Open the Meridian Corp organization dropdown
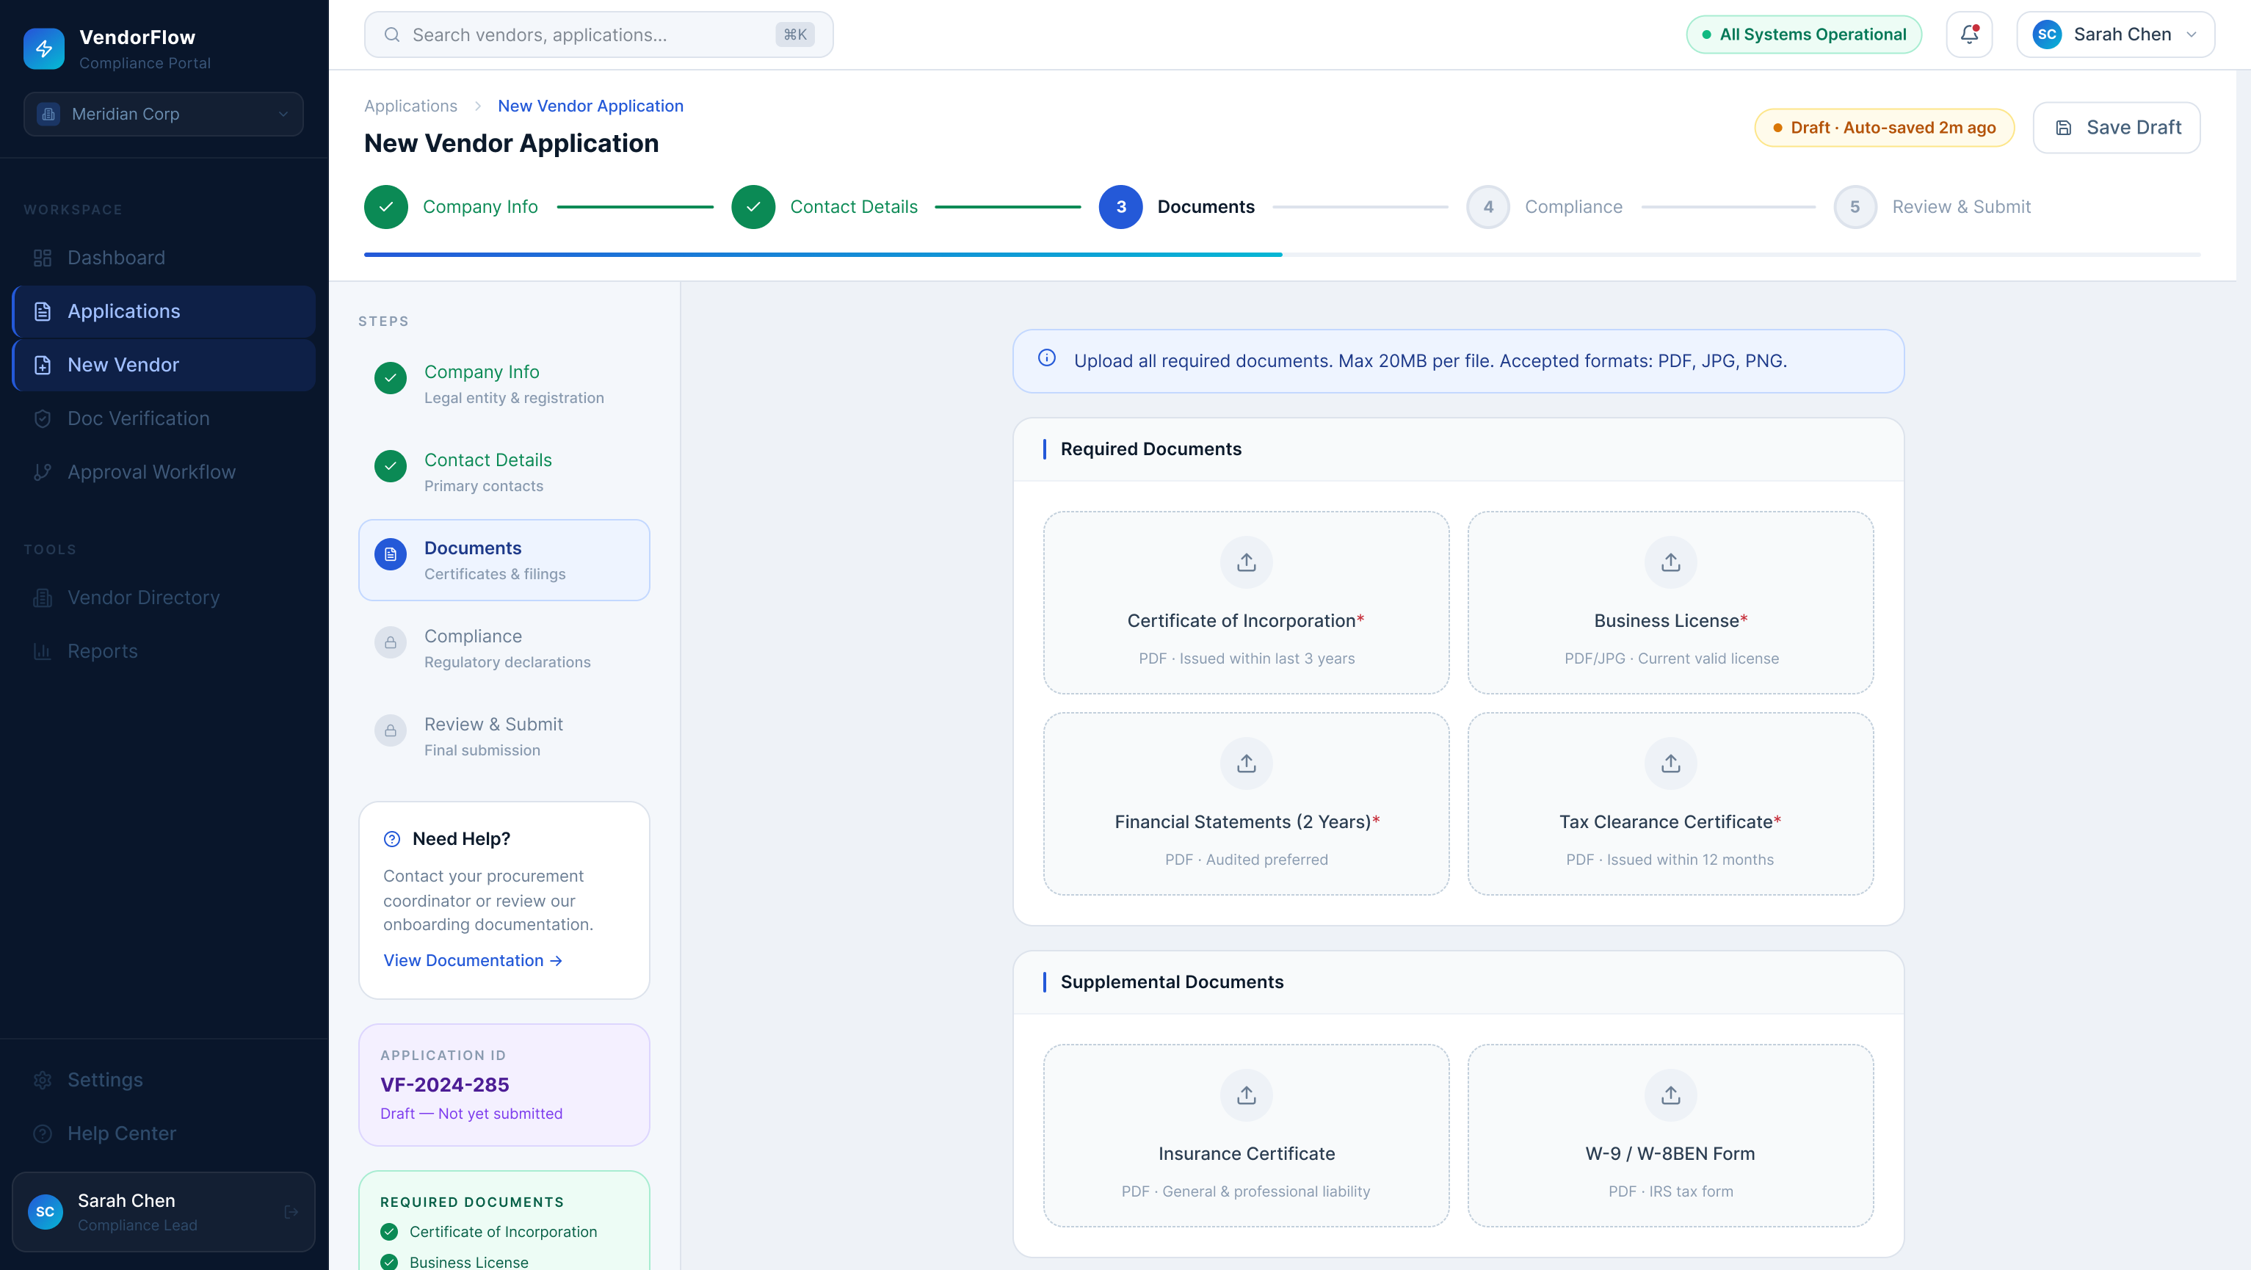This screenshot has width=2251, height=1270. tap(164, 115)
